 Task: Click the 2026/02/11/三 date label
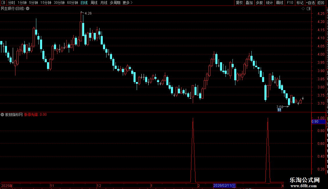tap(224, 186)
